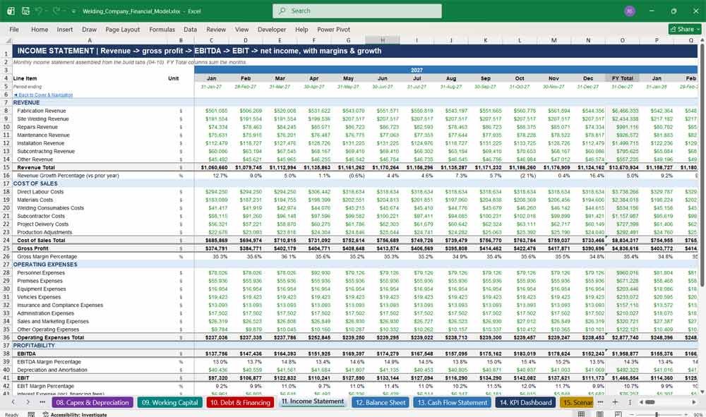Click the add new sheet plus icon

click(615, 402)
